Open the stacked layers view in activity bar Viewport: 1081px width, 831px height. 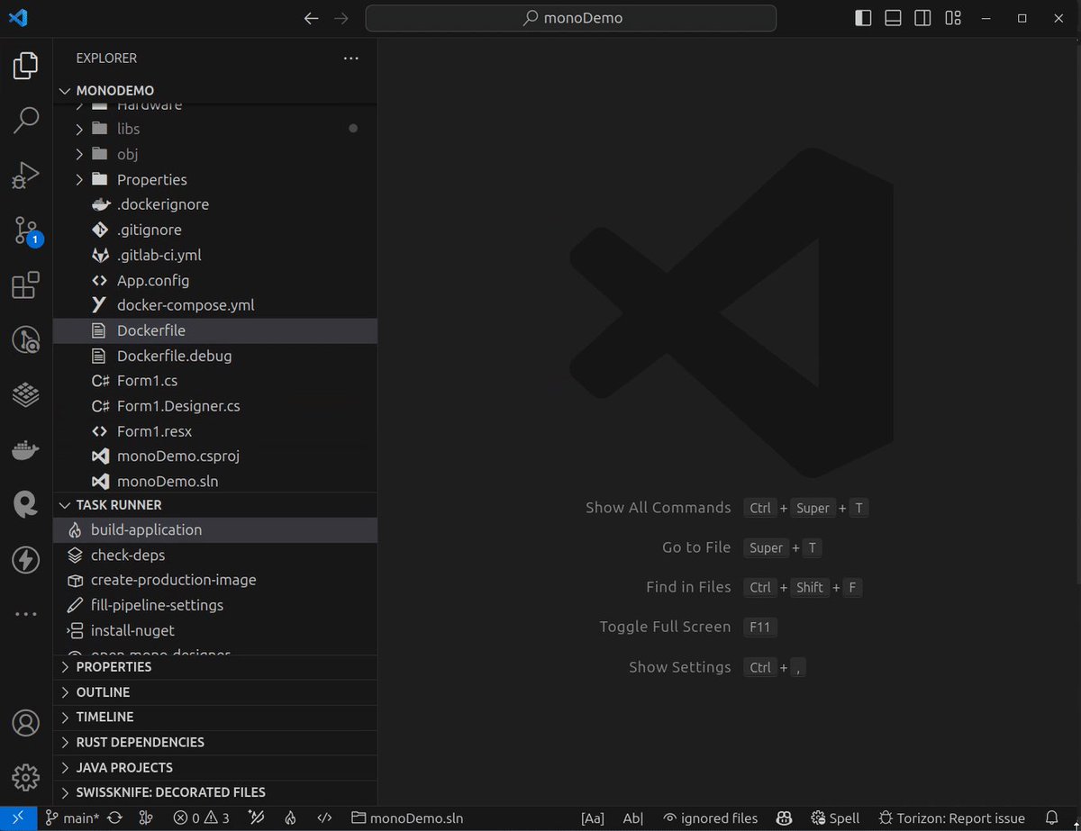26,395
